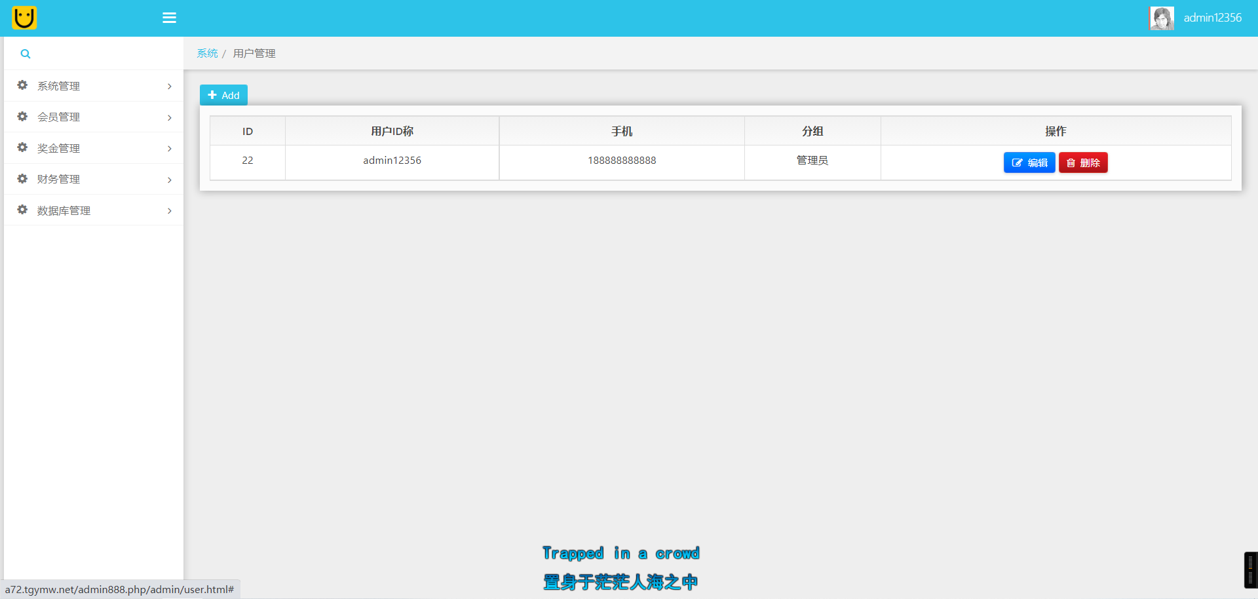Viewport: 1258px width, 599px height.
Task: Click the admin user avatar picture
Action: [1161, 18]
